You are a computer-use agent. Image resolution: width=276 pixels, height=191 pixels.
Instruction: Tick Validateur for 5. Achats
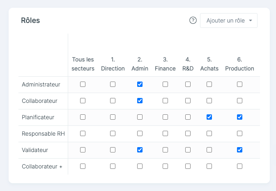coord(209,150)
